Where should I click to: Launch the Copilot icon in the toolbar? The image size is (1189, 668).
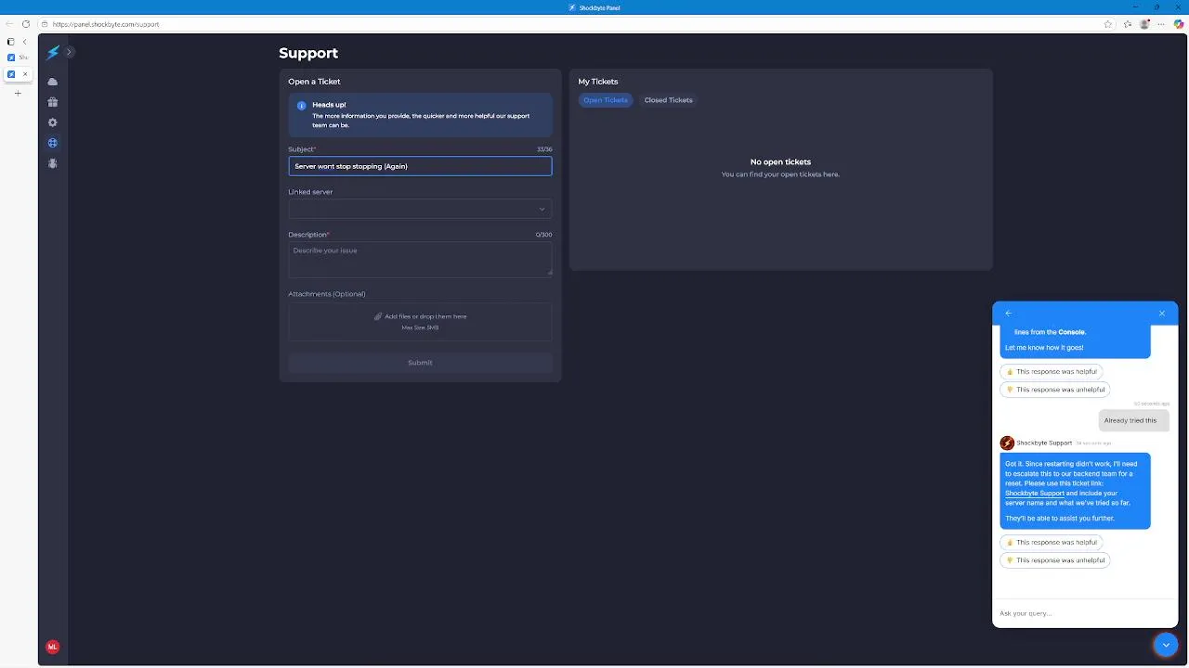pyautogui.click(x=1179, y=24)
